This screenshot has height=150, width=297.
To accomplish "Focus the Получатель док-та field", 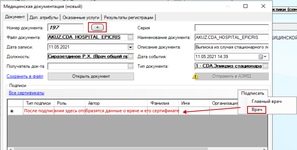I will coord(88,66).
